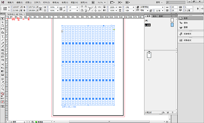
Task: Open the Edit (E) menu
Action: click(19, 2)
